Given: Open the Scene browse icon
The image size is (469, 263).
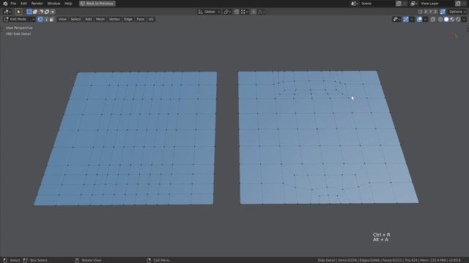Looking at the screenshot, I should pos(355,4).
